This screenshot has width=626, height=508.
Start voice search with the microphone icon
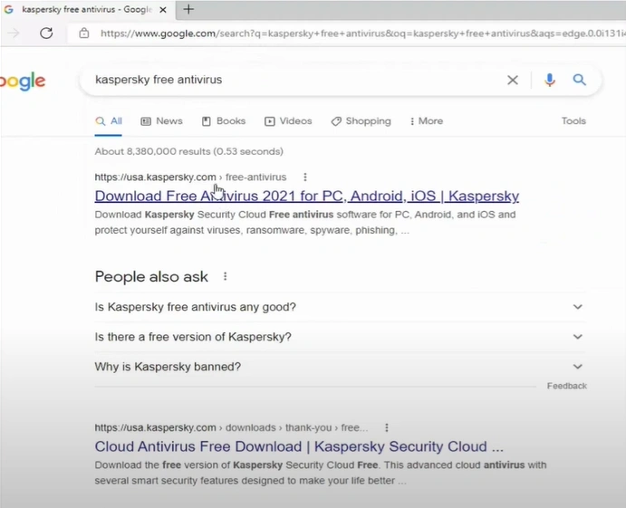tap(550, 80)
